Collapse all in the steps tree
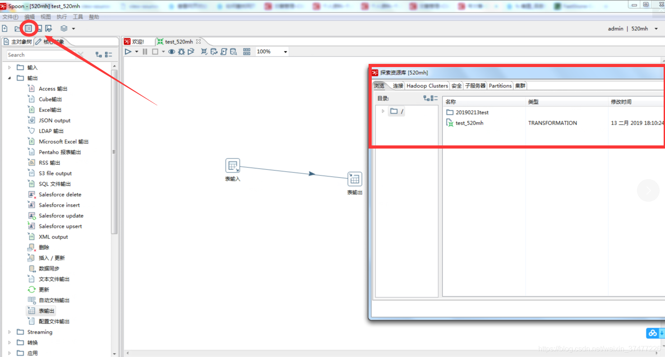Viewport: 665px width, 357px height. click(x=108, y=55)
